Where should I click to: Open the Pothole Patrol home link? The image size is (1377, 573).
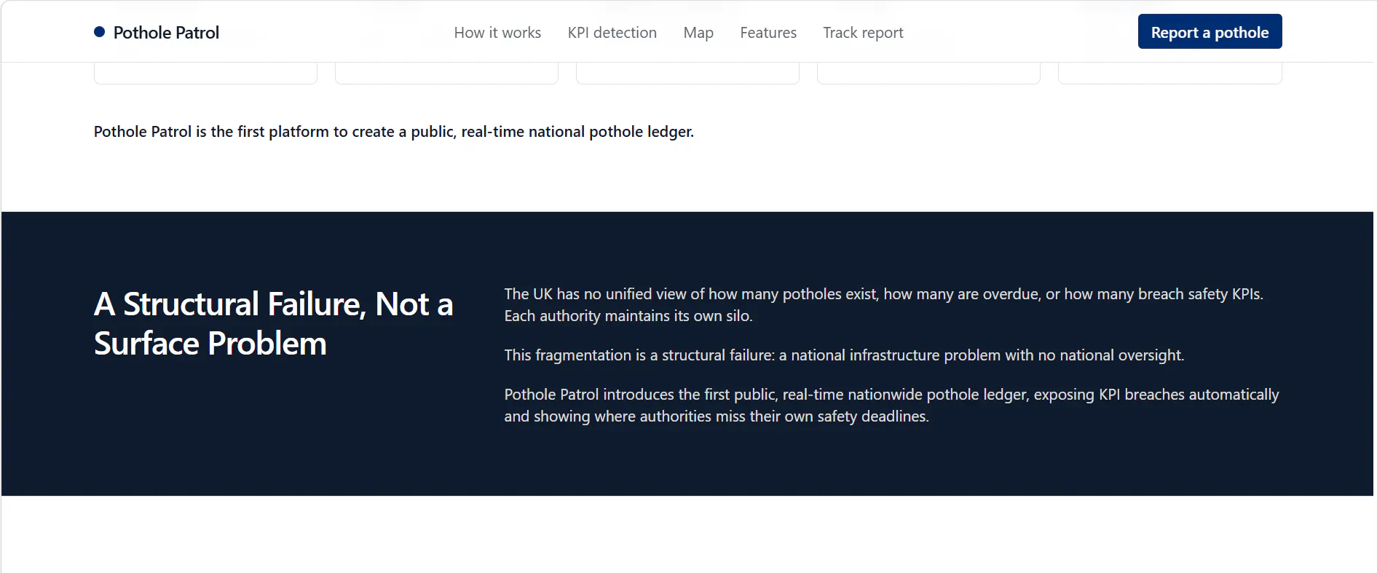tap(157, 32)
